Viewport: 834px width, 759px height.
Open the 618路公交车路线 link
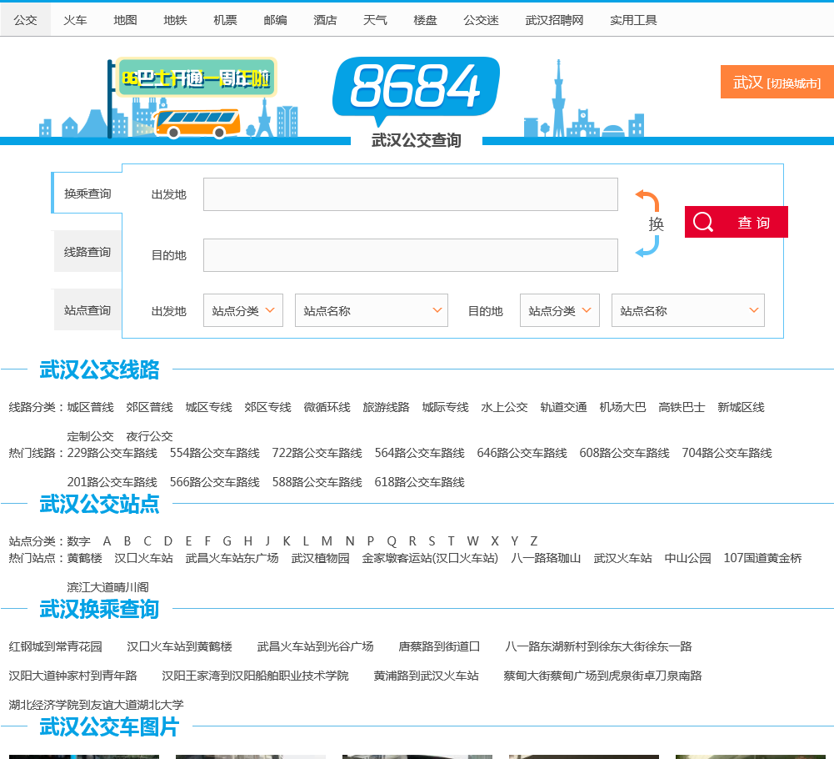point(420,483)
